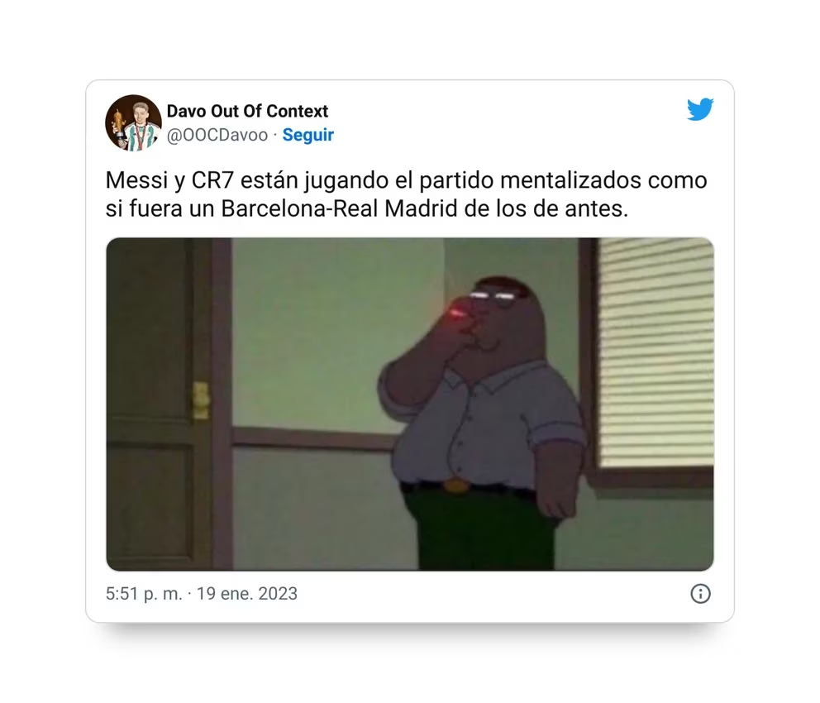Click Peter's gold belt buckle in the image
This screenshot has width=820, height=703.
tap(456, 485)
